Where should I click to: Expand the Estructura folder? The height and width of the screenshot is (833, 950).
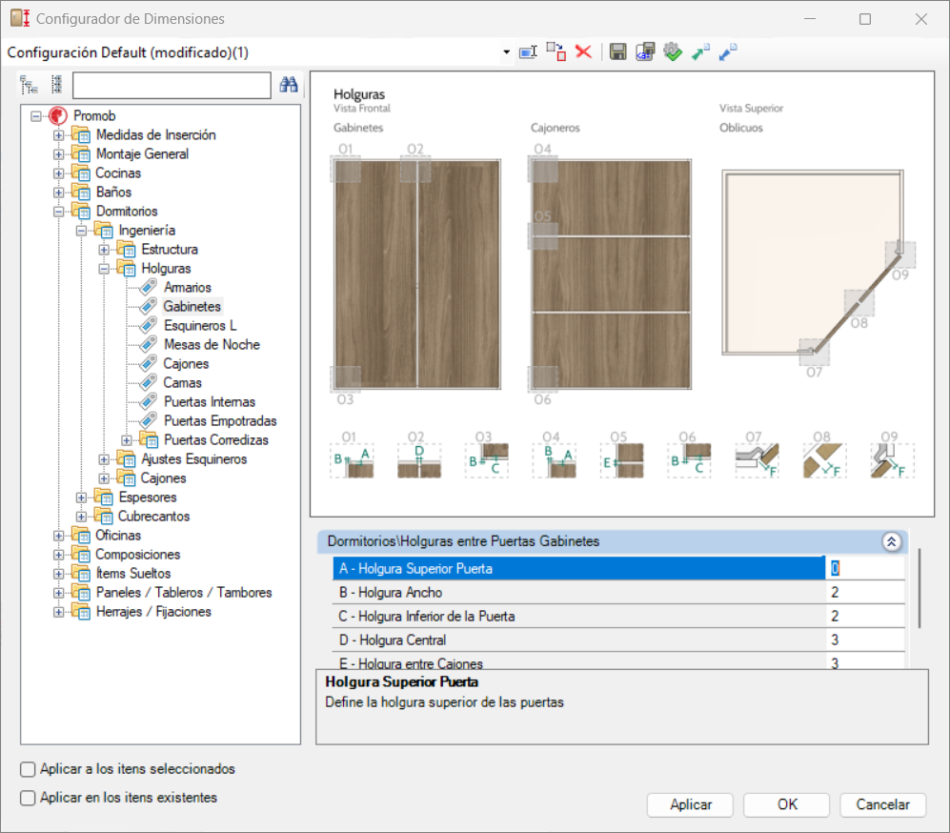click(104, 250)
